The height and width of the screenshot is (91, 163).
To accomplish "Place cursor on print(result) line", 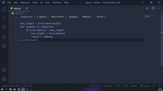I will point(29,40).
